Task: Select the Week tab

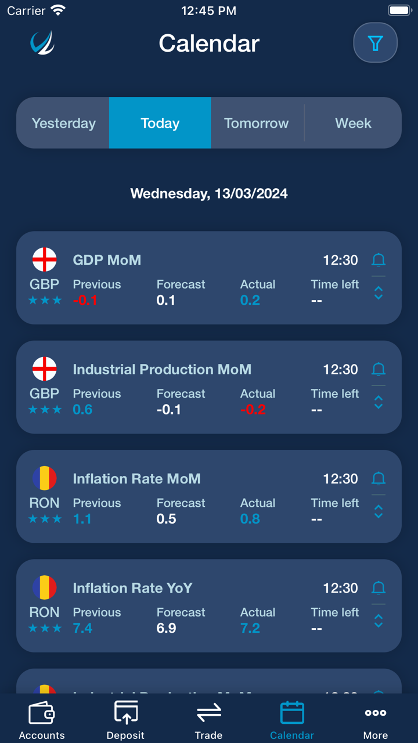Action: click(x=353, y=123)
